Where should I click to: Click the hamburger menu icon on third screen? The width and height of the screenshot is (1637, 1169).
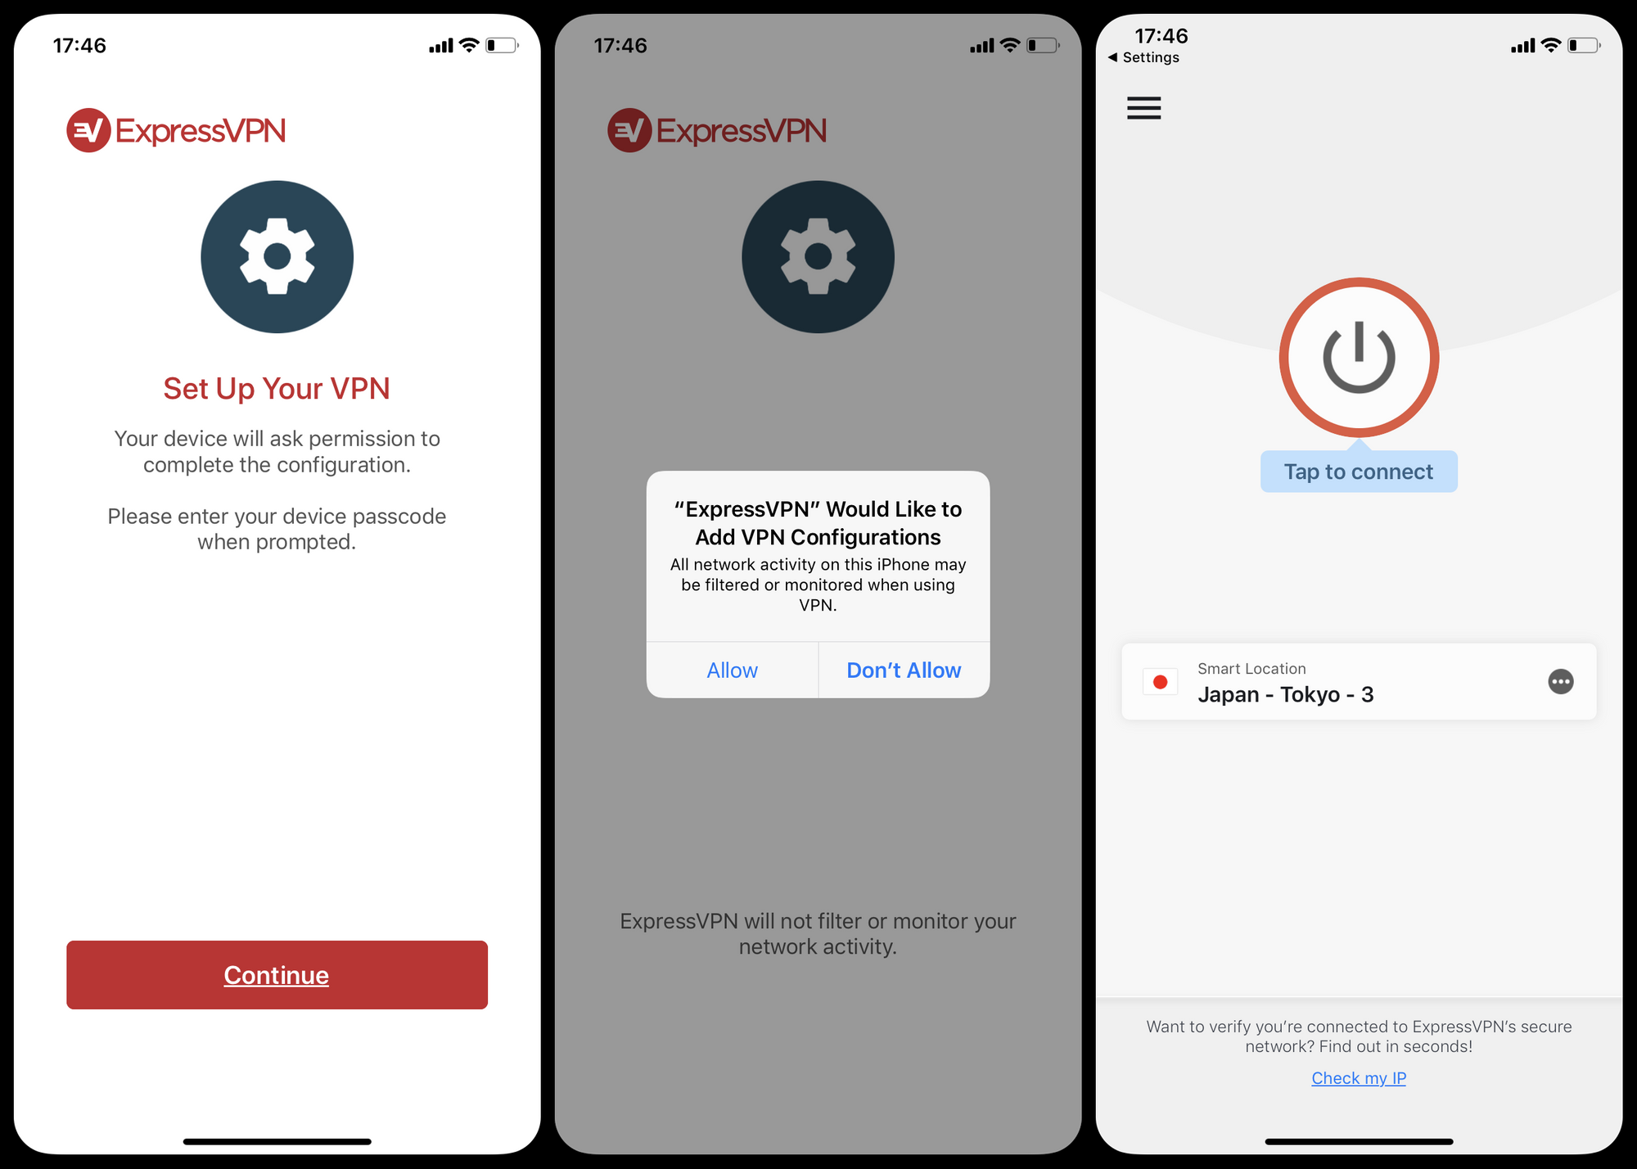pyautogui.click(x=1143, y=107)
